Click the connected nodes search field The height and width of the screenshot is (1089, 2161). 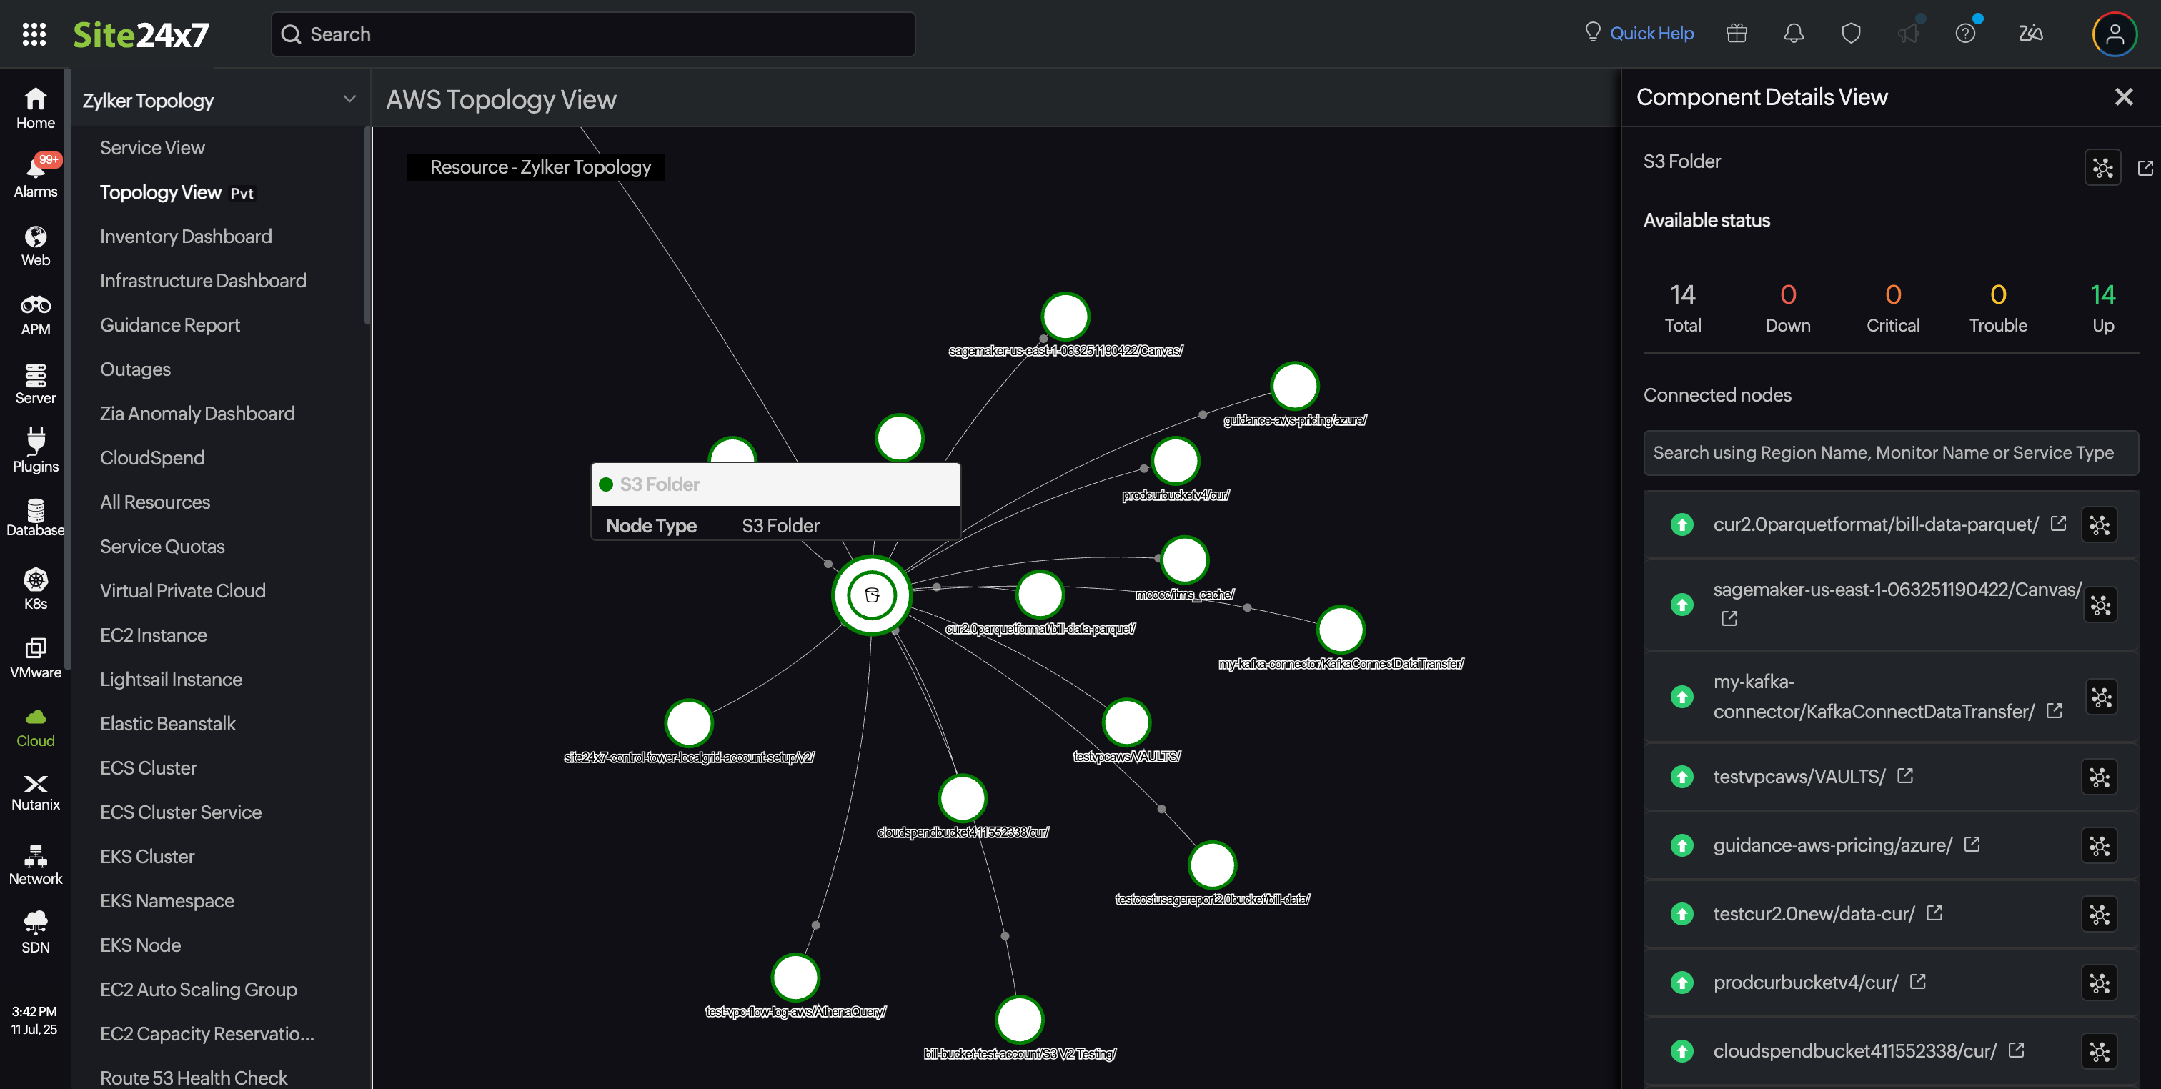(1889, 453)
